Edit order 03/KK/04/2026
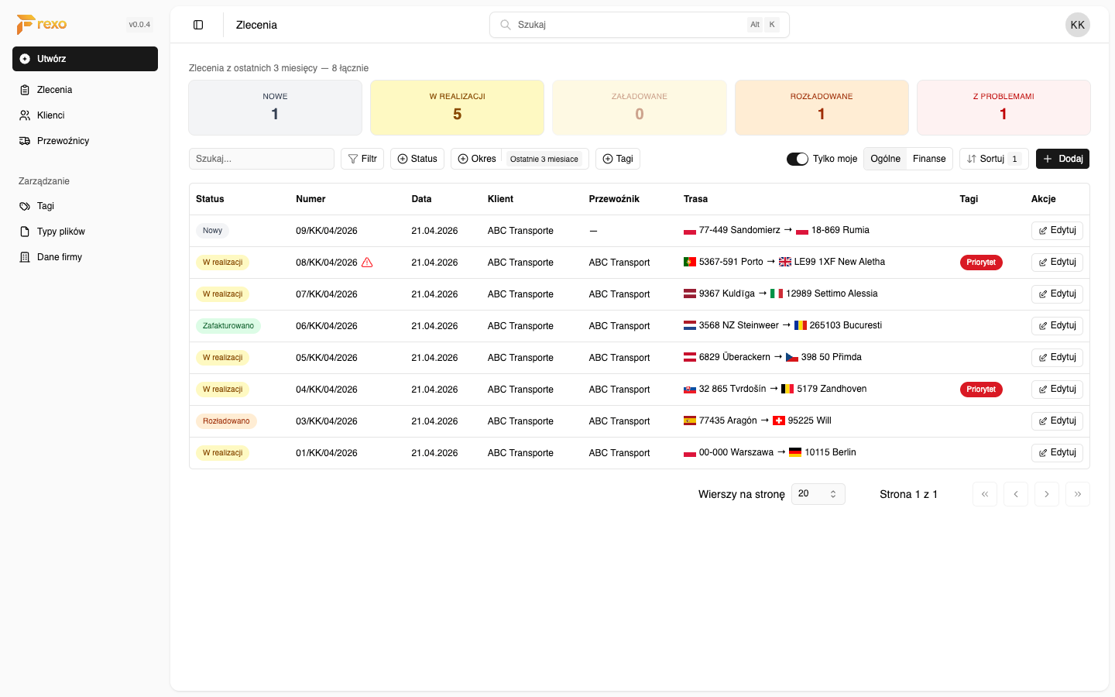The height and width of the screenshot is (697, 1115). pos(1057,421)
